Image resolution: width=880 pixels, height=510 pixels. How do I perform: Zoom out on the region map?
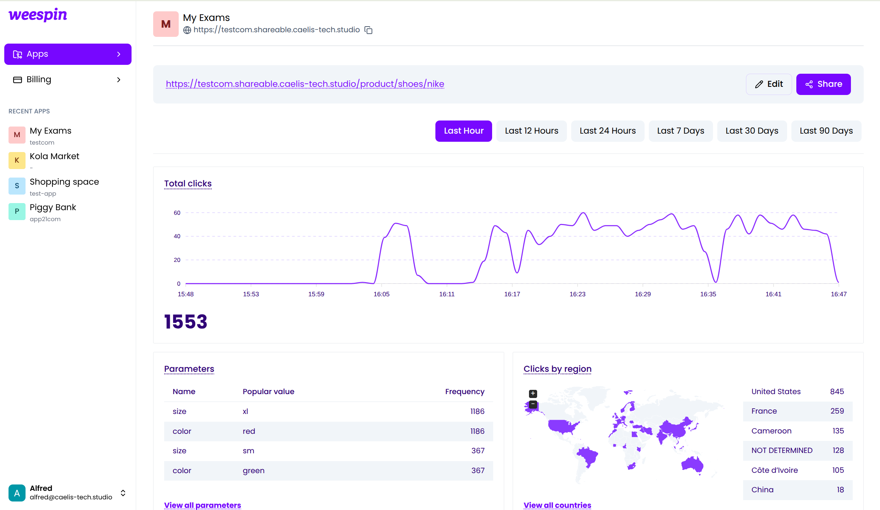[x=533, y=404]
